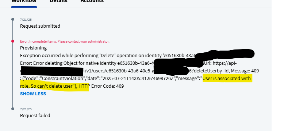Click the Request failed step text
This screenshot has height=131, width=284.
[35, 115]
